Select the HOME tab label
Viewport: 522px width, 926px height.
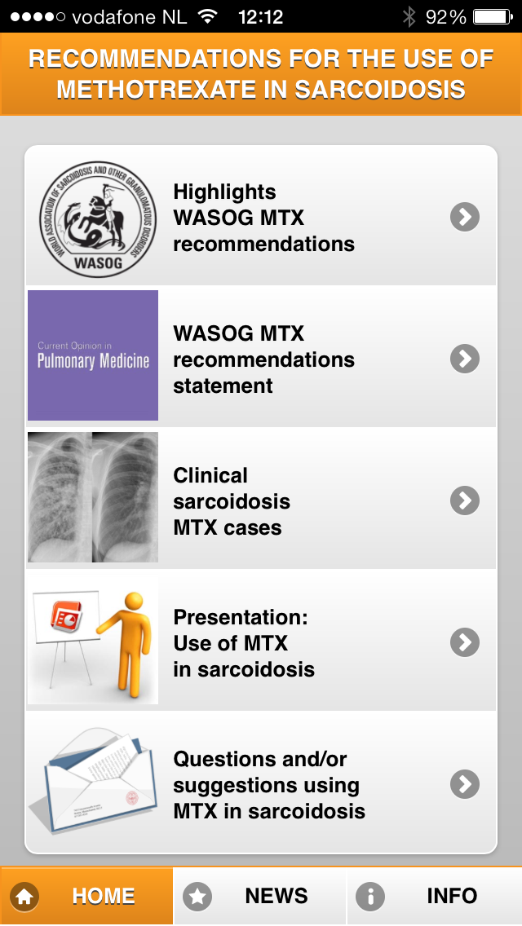[x=103, y=897]
